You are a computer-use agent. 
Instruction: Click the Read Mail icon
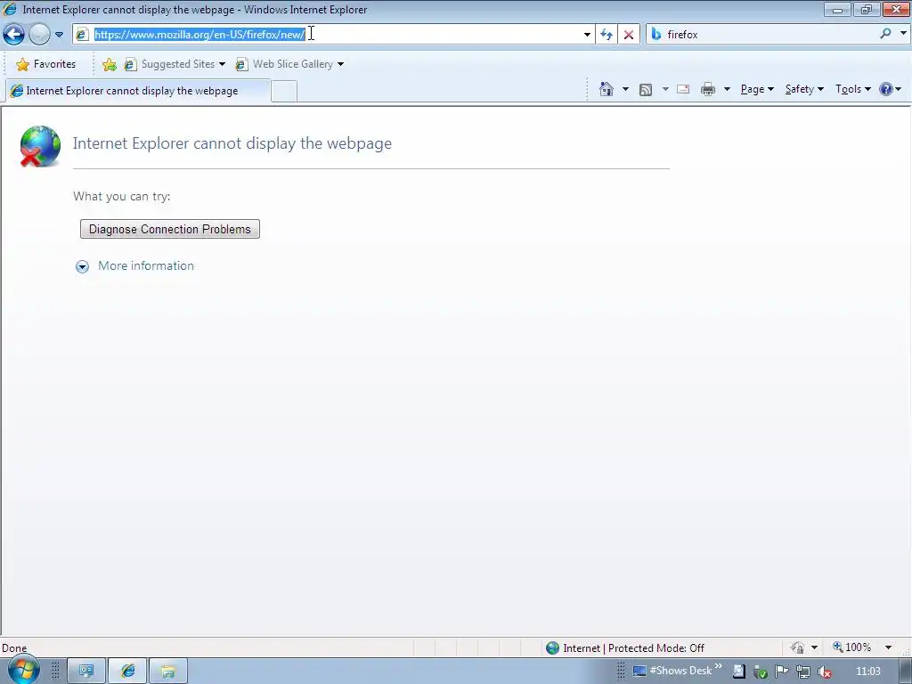pos(683,89)
